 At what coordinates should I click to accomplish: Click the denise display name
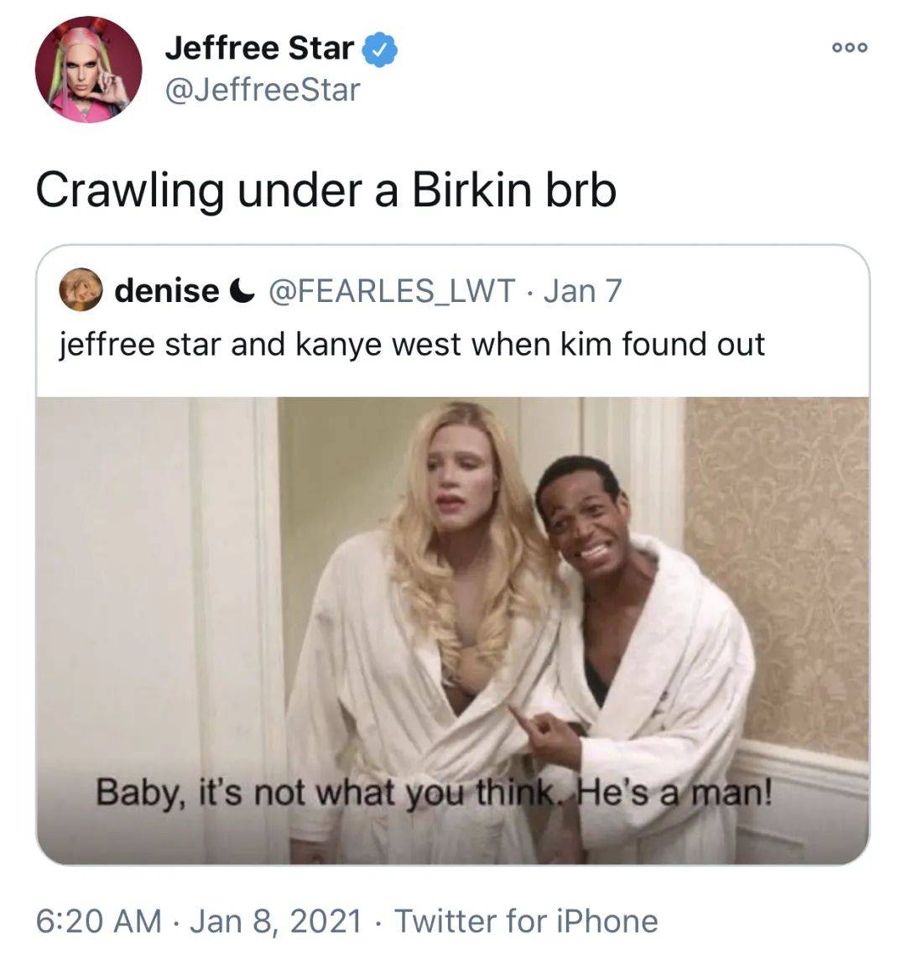[x=166, y=290]
